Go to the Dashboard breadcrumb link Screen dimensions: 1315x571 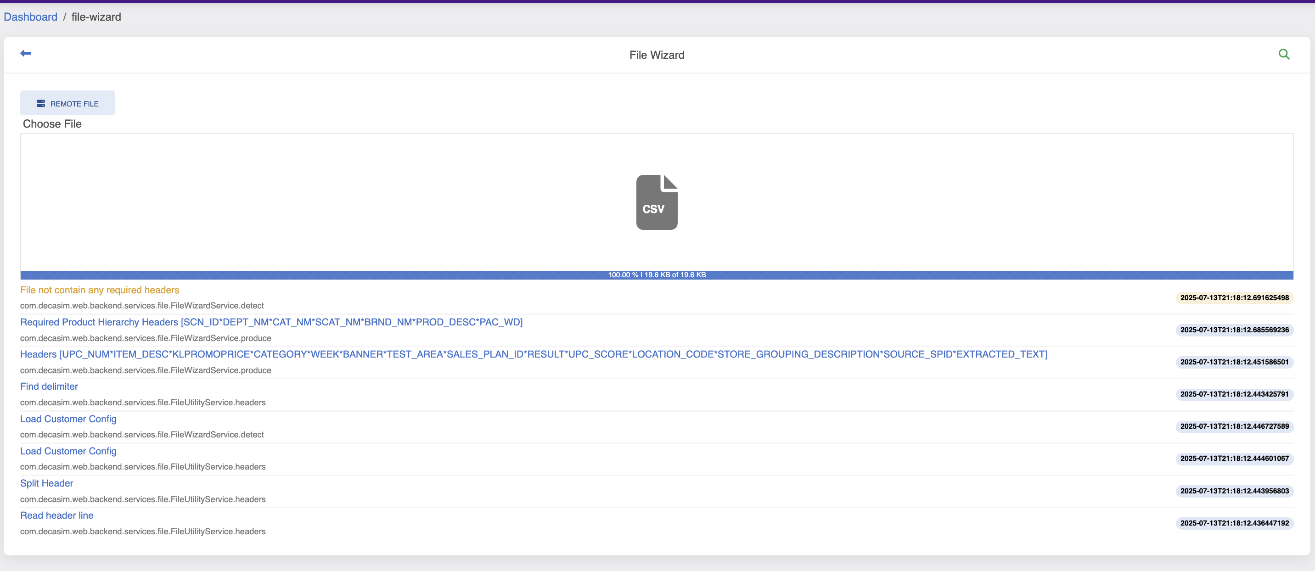point(31,17)
